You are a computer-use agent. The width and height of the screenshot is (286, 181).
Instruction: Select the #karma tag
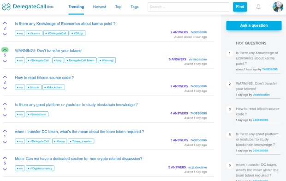34,33
